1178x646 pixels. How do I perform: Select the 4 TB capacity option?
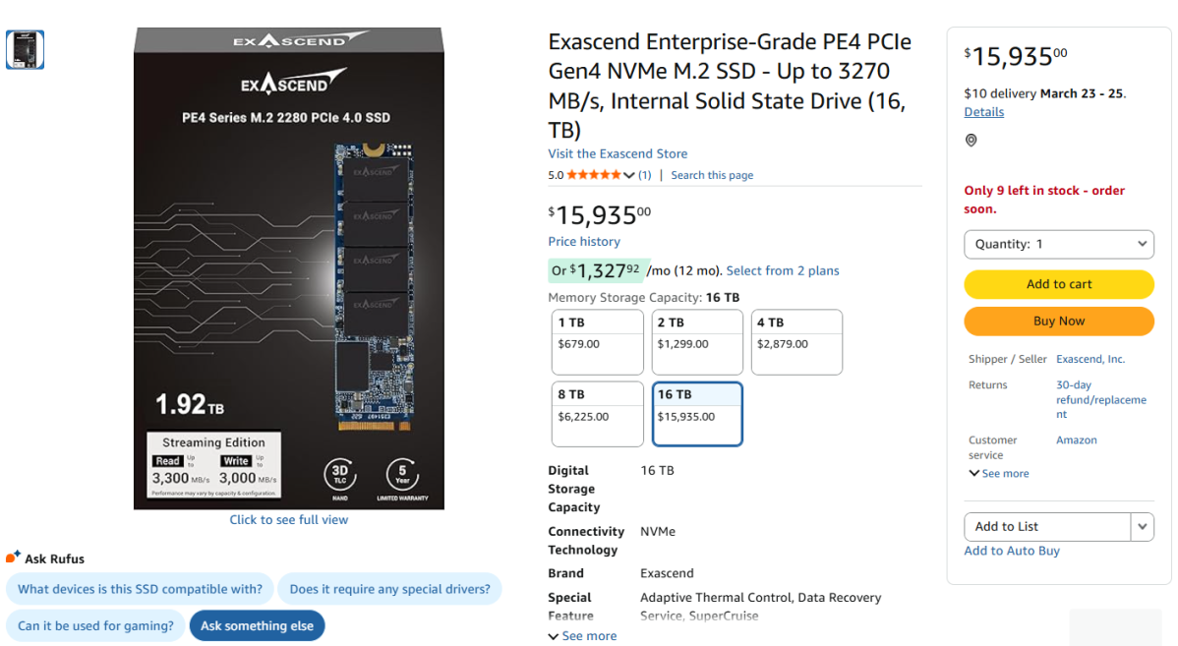coord(796,341)
